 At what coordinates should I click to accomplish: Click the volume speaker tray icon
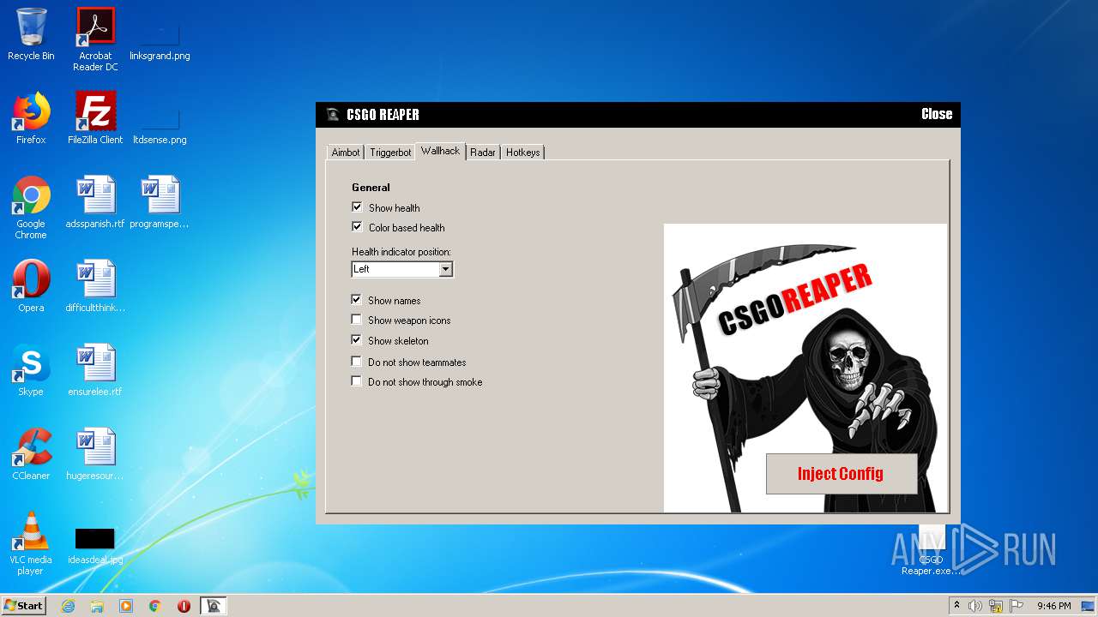click(975, 606)
